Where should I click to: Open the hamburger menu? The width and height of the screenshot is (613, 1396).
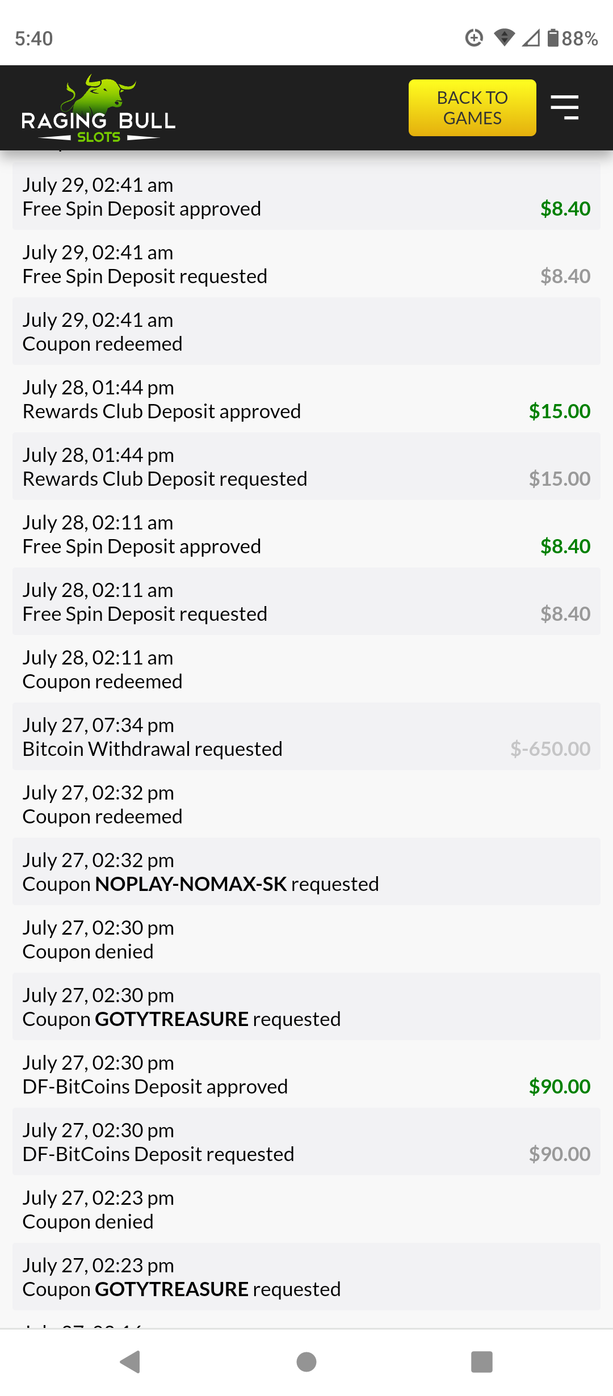point(564,107)
